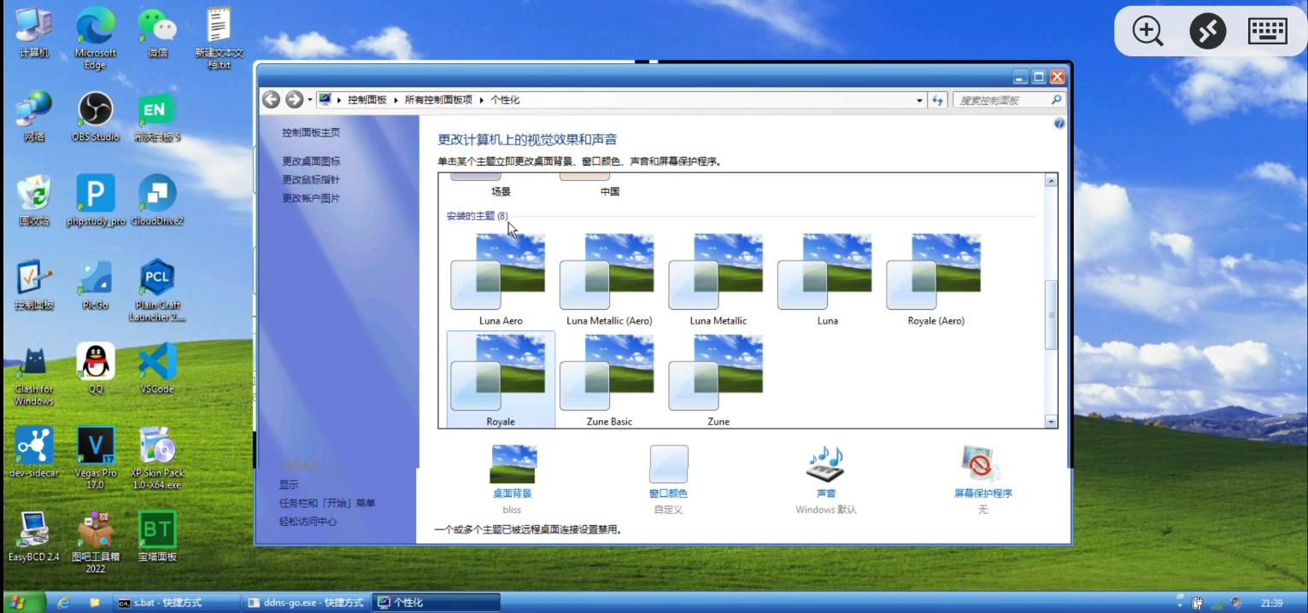Select the Luna Metallic (Aero) theme
Screen dimensions: 1308x613
tap(609, 278)
